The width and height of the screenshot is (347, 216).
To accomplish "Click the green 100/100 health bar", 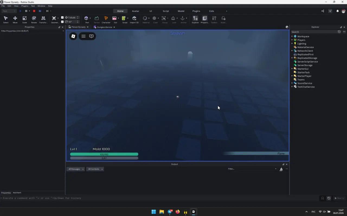I will tap(104, 154).
